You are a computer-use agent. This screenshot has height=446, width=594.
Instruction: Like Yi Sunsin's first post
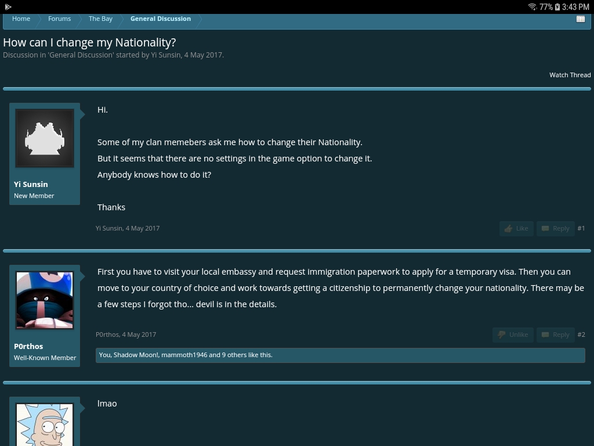point(516,228)
